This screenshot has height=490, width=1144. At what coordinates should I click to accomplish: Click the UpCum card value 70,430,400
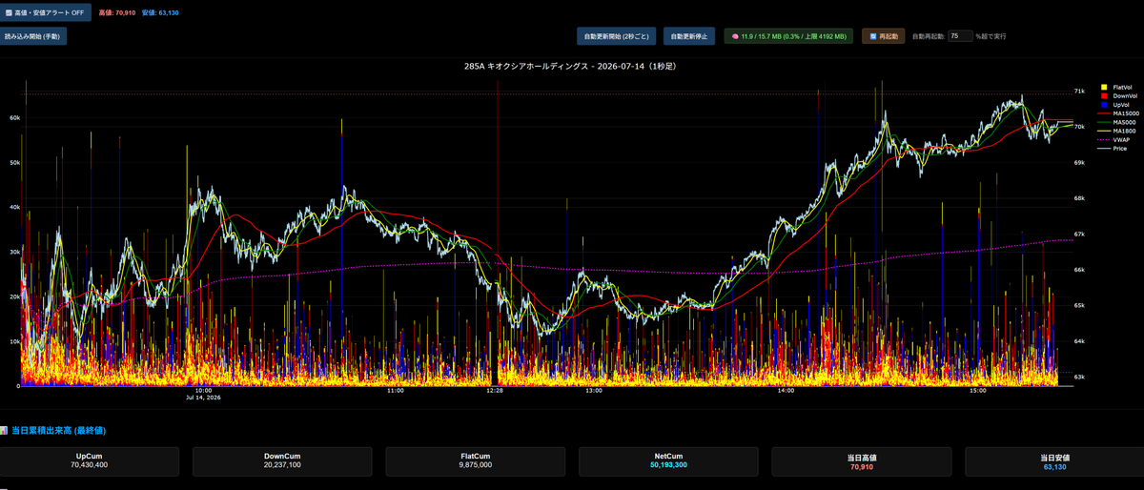[x=90, y=465]
